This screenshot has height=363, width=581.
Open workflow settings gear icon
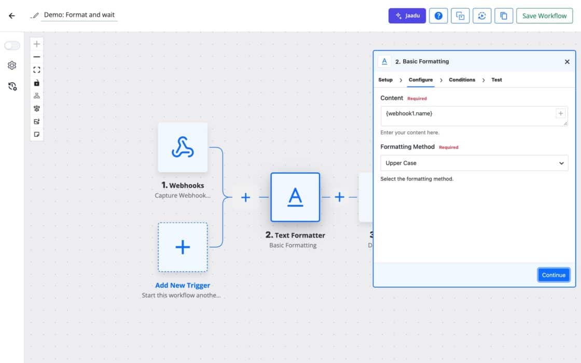tap(12, 65)
